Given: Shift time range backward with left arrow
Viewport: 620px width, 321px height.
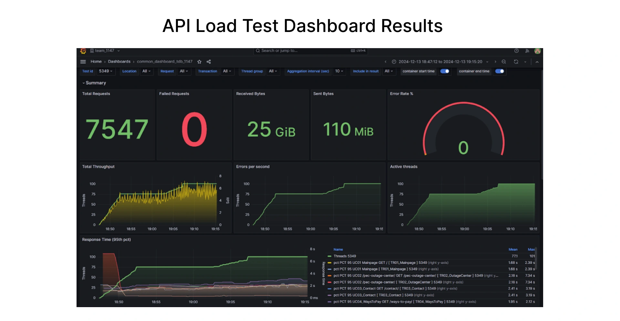Looking at the screenshot, I should tap(385, 62).
